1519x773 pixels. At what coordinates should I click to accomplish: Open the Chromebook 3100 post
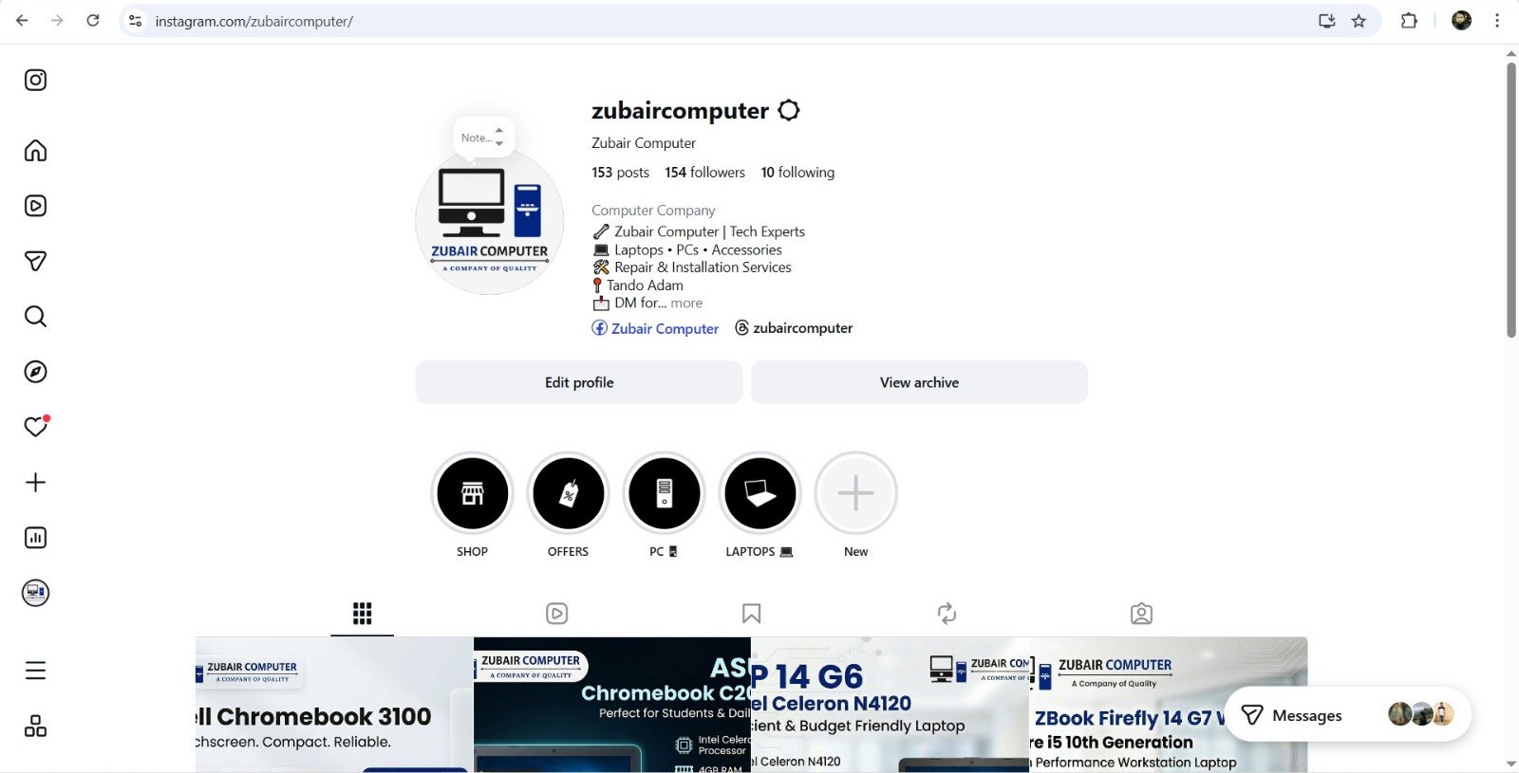pyautogui.click(x=334, y=705)
